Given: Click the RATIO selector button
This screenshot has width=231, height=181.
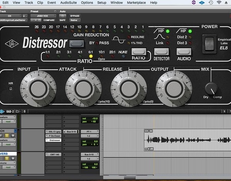Looking at the screenshot, I should tap(139, 52).
